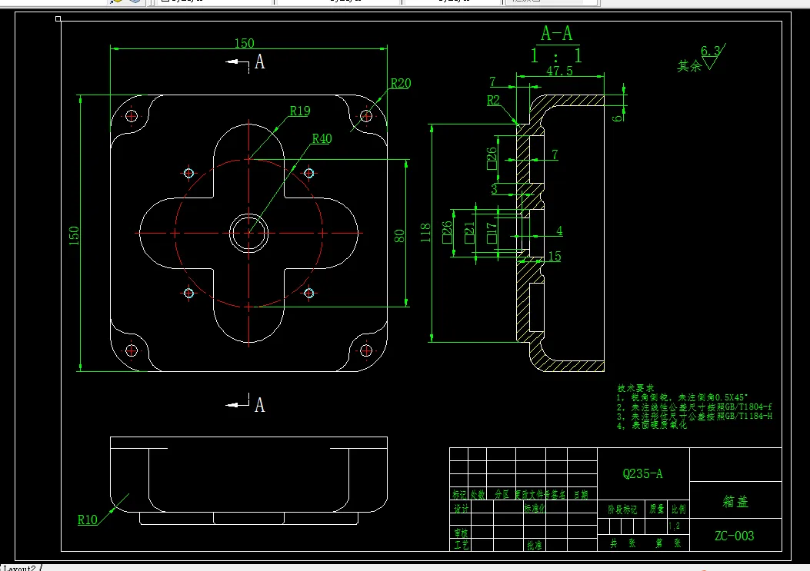Click the stacked layers icon in the toolbar
Screen dimensions: 810x571
point(135,2)
